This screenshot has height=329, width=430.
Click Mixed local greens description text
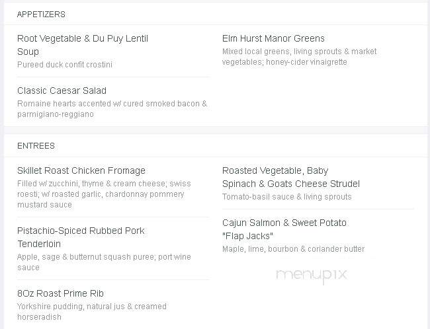click(300, 57)
